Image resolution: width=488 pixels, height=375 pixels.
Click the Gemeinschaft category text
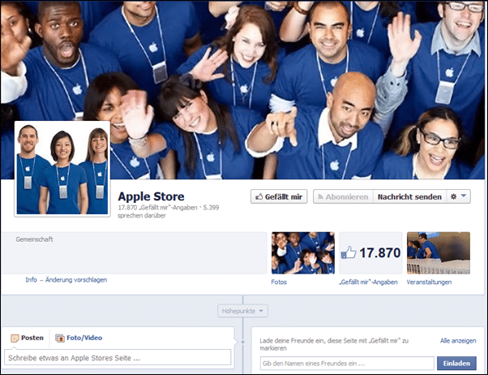click(34, 239)
